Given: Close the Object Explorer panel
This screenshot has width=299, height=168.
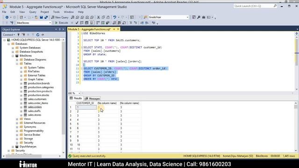Looking at the screenshot, I should 64,29.
